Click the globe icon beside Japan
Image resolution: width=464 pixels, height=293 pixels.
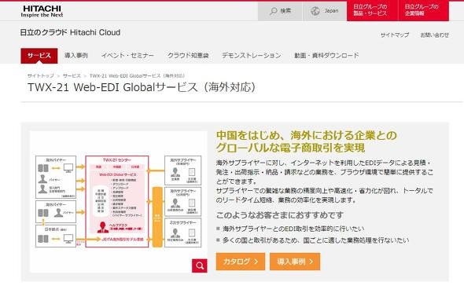tap(315, 11)
